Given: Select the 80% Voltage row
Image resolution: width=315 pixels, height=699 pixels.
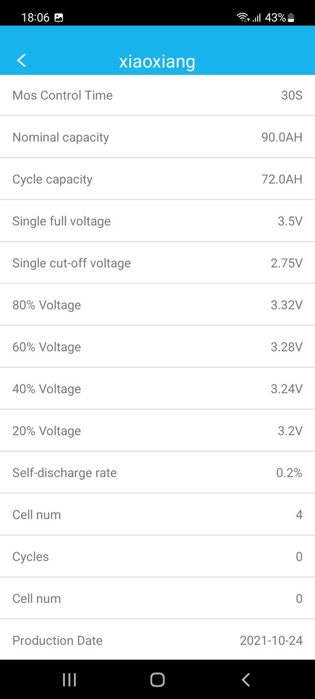Looking at the screenshot, I should point(157,305).
